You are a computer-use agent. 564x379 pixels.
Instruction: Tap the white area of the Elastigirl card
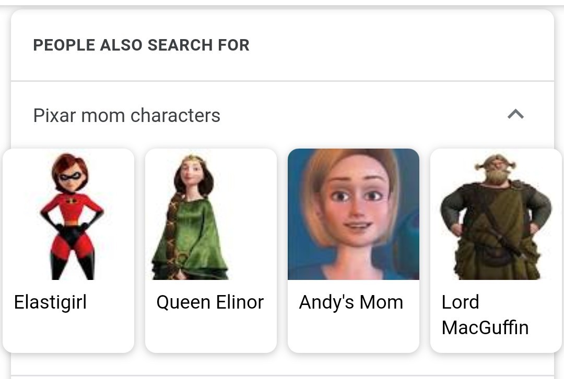pos(69,332)
